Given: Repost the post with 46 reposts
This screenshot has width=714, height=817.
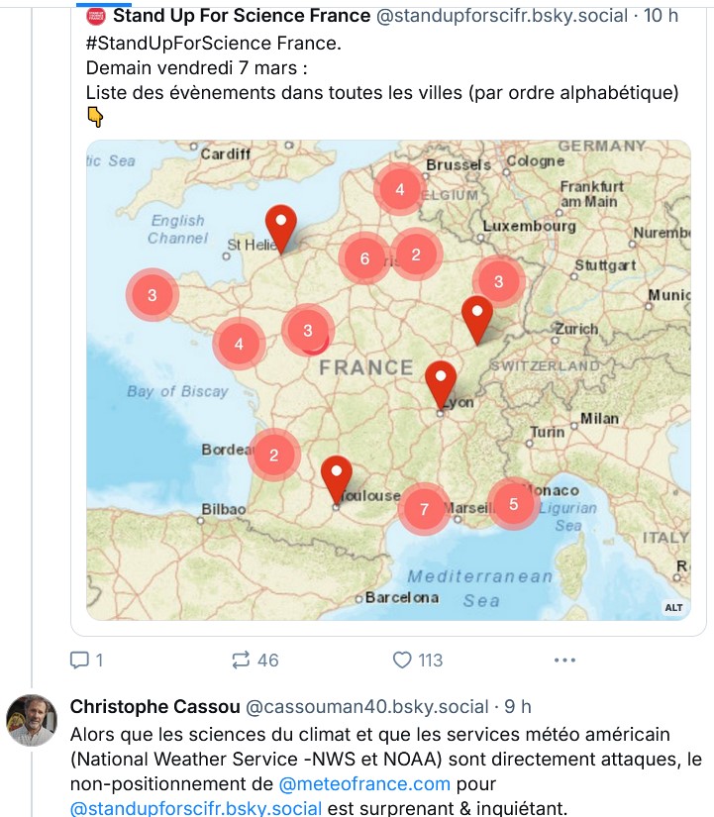Looking at the screenshot, I should tap(241, 661).
